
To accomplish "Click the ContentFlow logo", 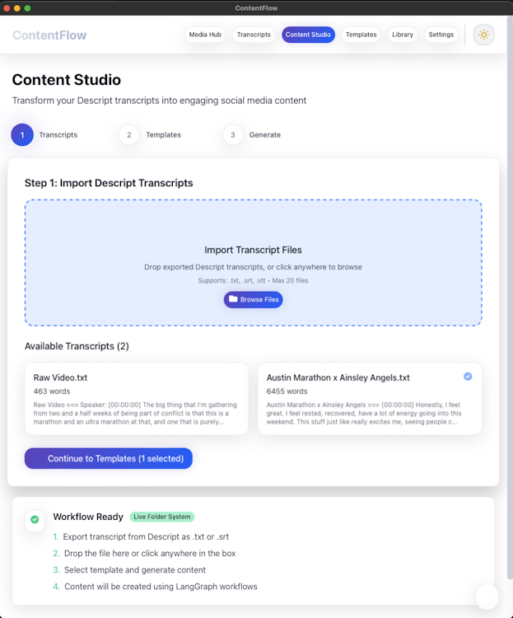I will pyautogui.click(x=49, y=35).
